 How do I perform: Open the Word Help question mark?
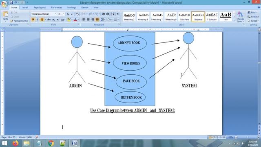tap(259, 7)
